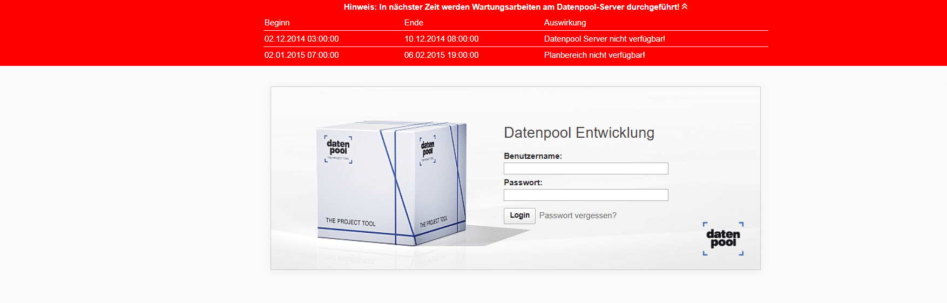Click Datenpool Server nicht verfügbar! entry
This screenshot has width=947, height=303.
(x=605, y=39)
